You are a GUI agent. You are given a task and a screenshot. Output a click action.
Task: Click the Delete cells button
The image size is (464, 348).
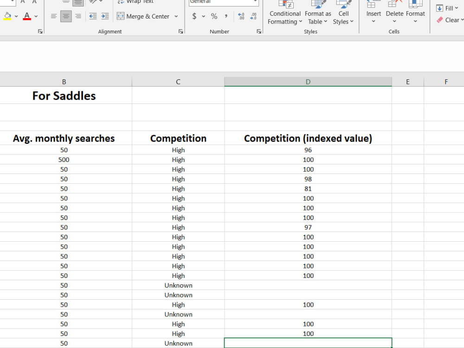tap(394, 9)
